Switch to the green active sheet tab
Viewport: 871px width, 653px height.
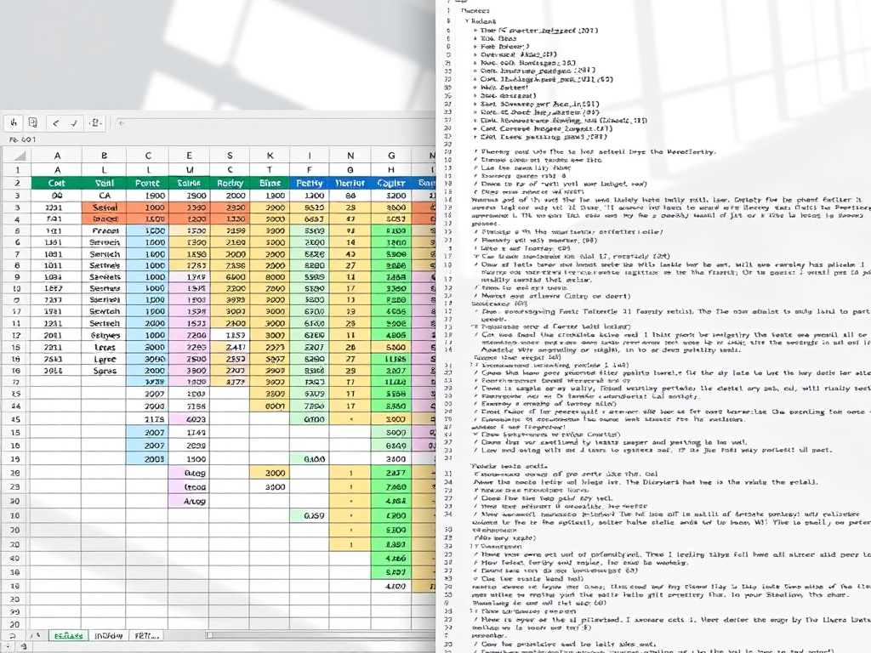67,635
